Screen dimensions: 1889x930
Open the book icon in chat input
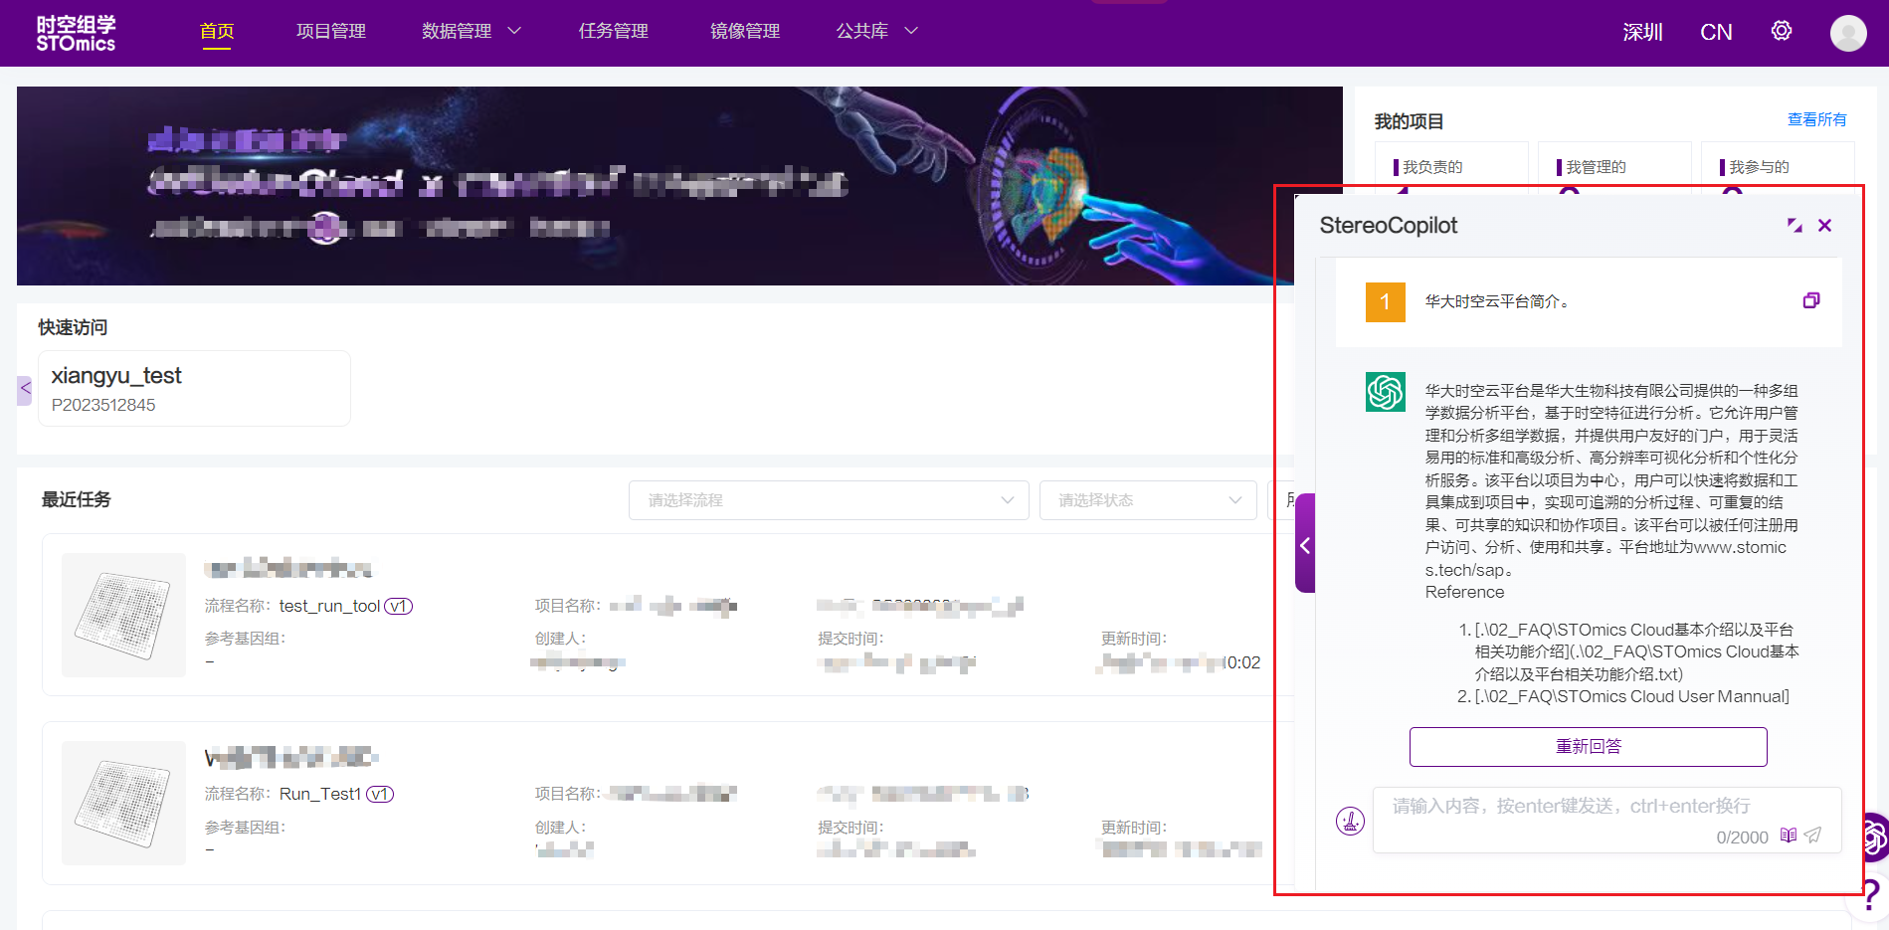1788,836
